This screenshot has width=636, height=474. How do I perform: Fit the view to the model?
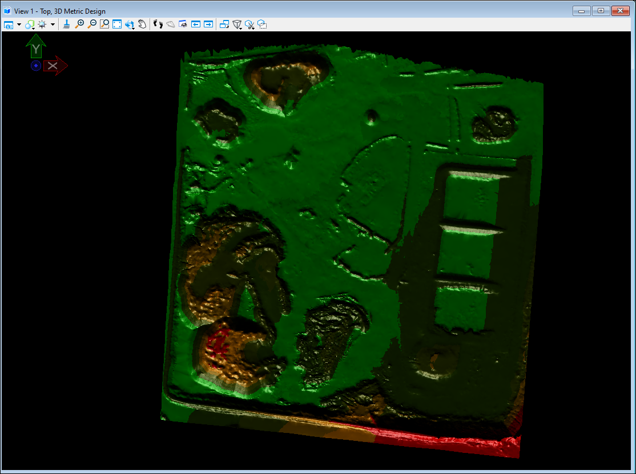pos(118,24)
